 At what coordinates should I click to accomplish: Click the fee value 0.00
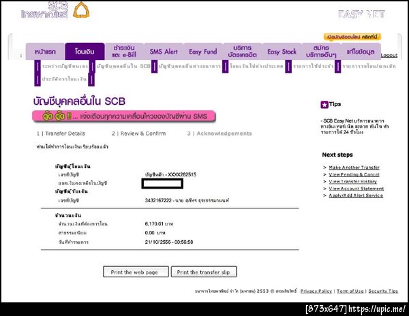150,233
